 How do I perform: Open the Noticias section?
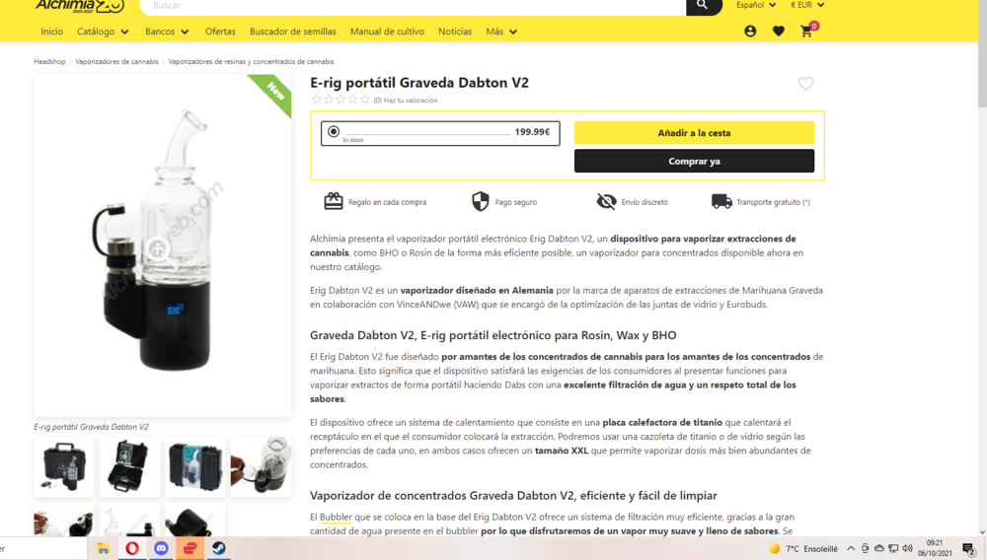coord(455,32)
